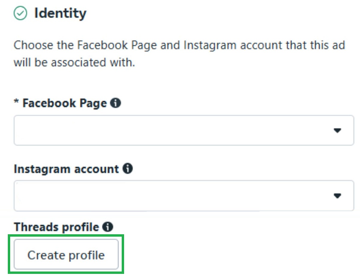Screen dimensions: 360x276
Task: Click the Threads profile info icon
Action: (108, 227)
